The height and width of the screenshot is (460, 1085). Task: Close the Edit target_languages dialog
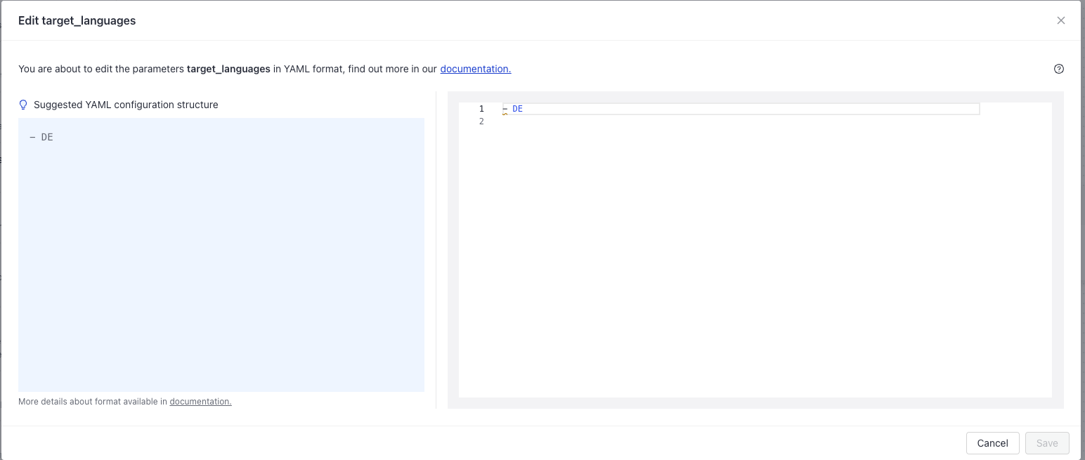[x=1060, y=20]
